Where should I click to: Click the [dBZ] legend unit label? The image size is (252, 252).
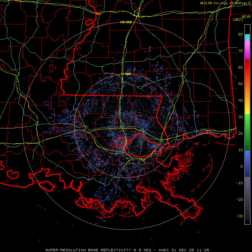coord(238,19)
